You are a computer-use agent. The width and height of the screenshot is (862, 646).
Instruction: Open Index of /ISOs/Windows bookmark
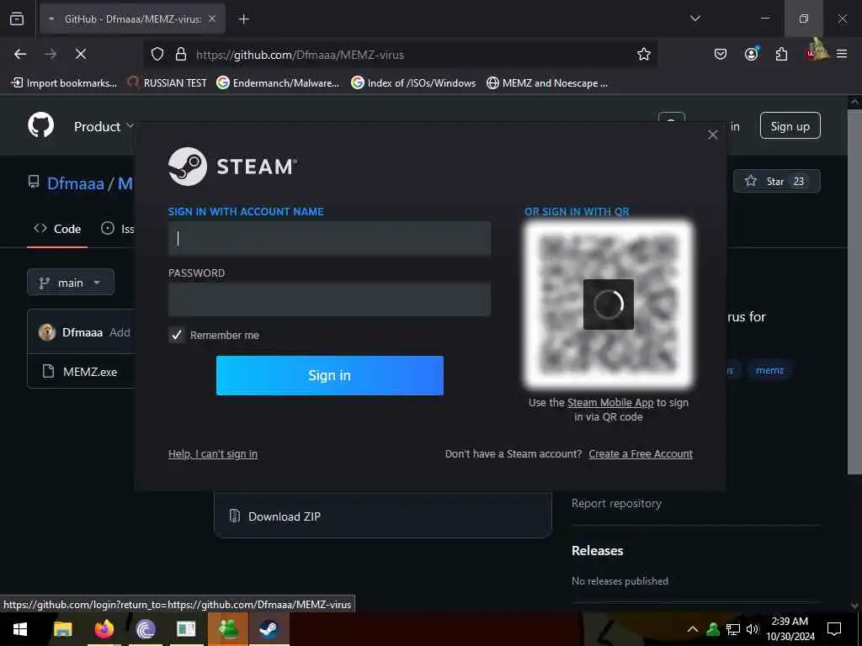point(413,83)
